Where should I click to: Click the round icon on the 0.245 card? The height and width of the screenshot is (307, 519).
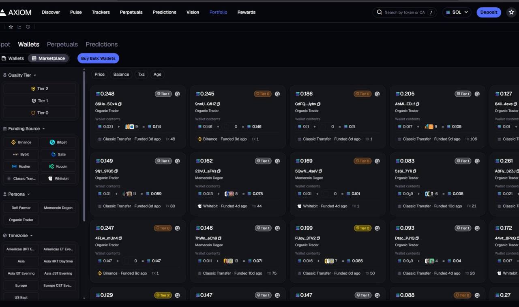[277, 94]
